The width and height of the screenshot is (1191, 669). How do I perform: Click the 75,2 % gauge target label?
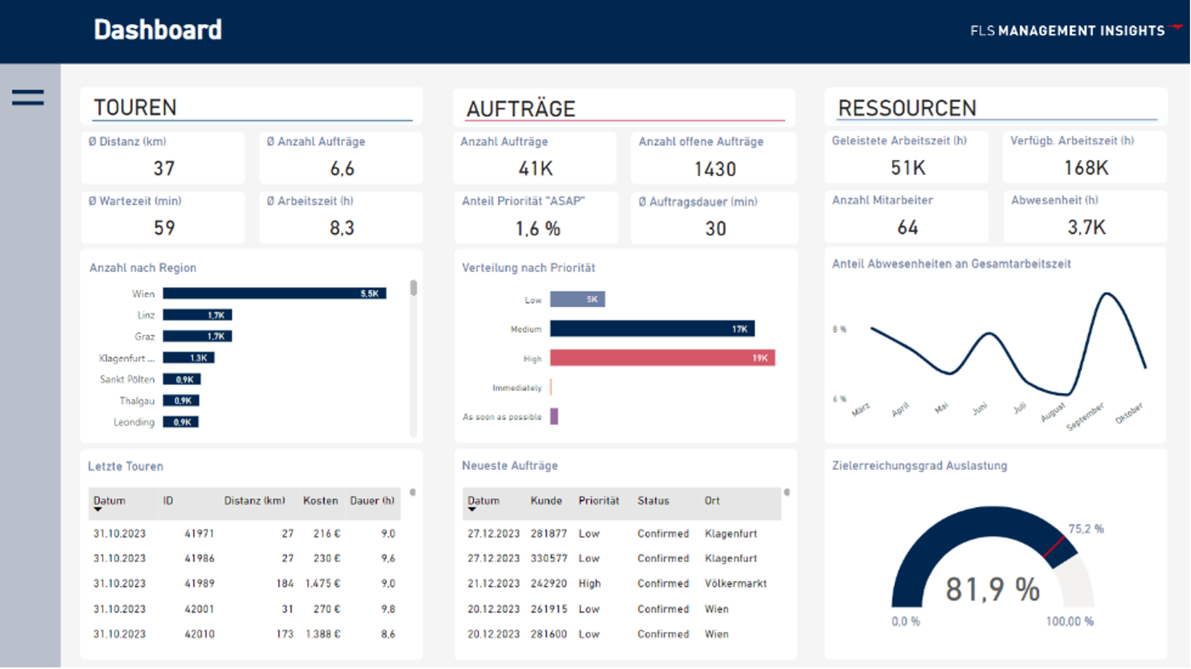(1086, 529)
